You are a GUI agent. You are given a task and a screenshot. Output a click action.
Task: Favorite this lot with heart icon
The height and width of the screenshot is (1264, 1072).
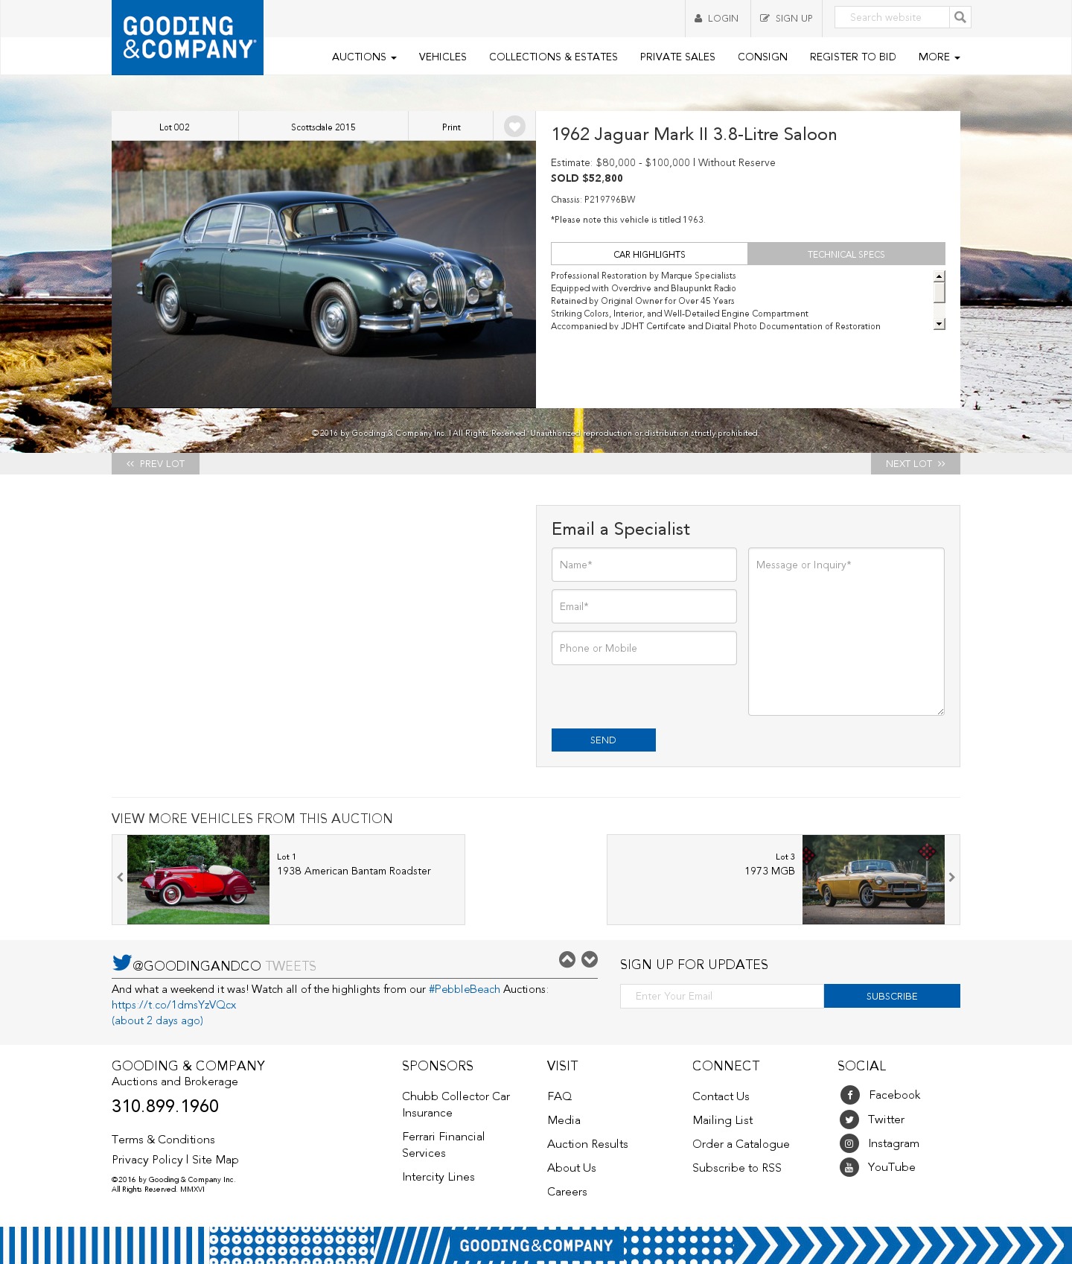coord(514,127)
